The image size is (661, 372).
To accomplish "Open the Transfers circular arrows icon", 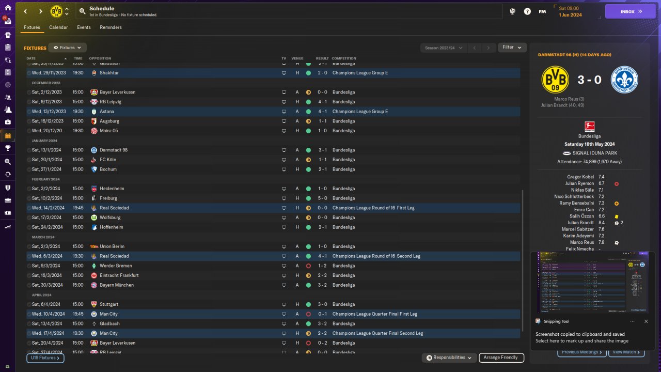I will click(7, 174).
